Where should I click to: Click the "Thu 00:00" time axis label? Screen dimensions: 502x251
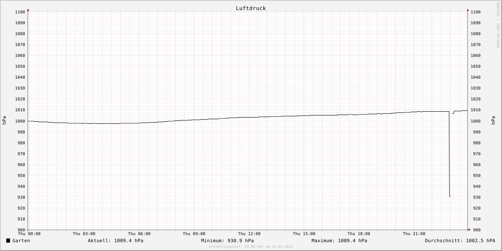click(x=29, y=234)
